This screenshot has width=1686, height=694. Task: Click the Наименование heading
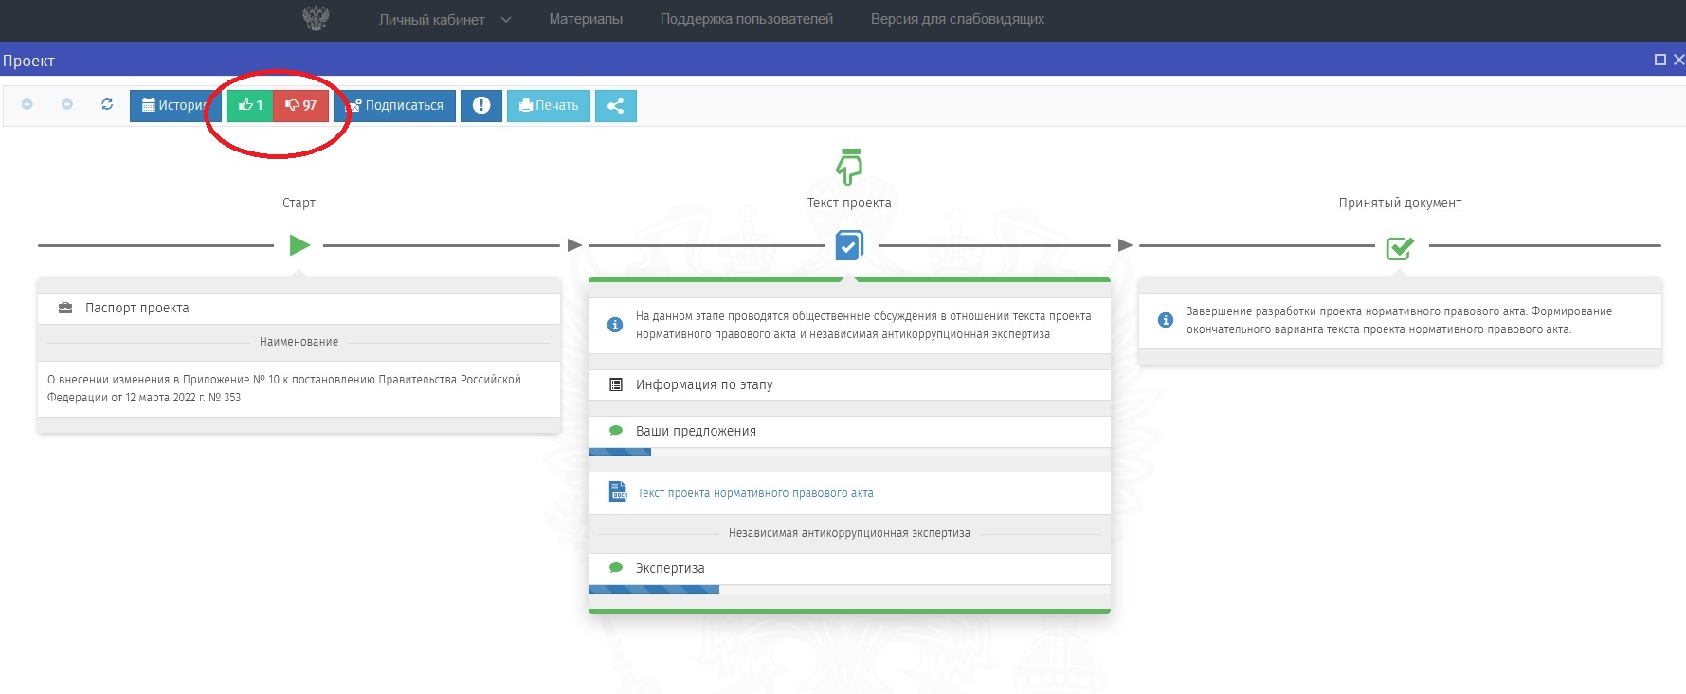[x=299, y=342]
